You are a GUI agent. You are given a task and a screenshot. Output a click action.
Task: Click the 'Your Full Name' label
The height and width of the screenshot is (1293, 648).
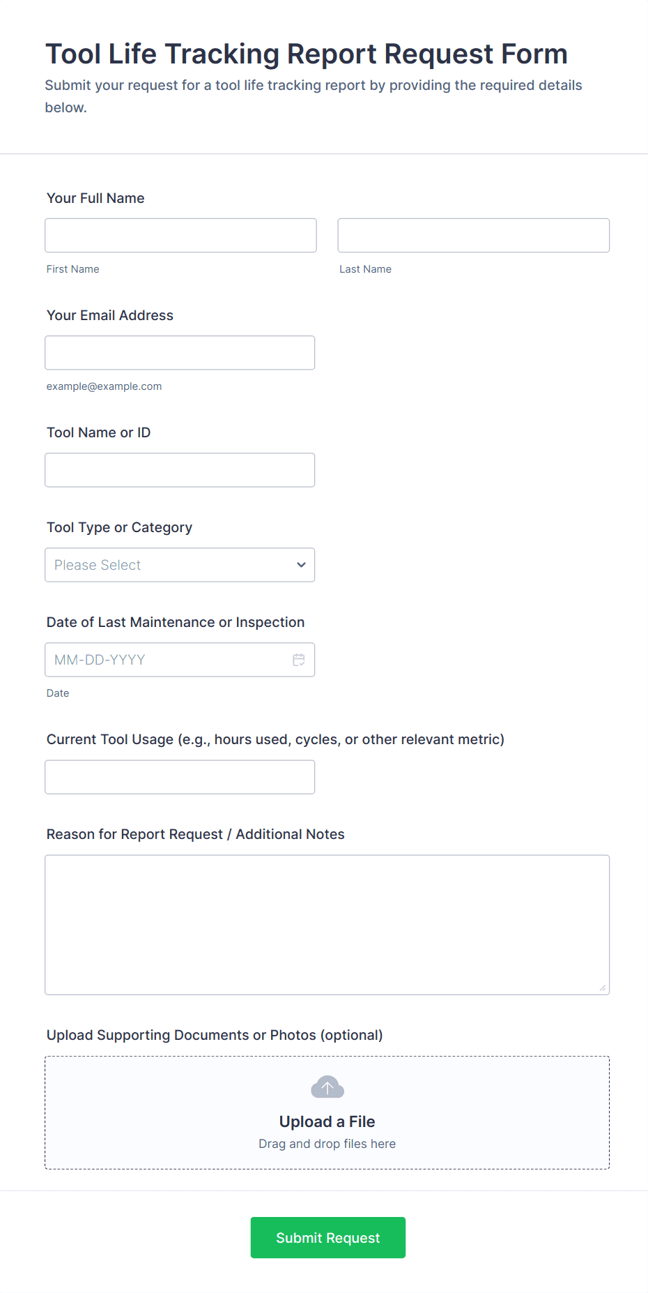(95, 198)
